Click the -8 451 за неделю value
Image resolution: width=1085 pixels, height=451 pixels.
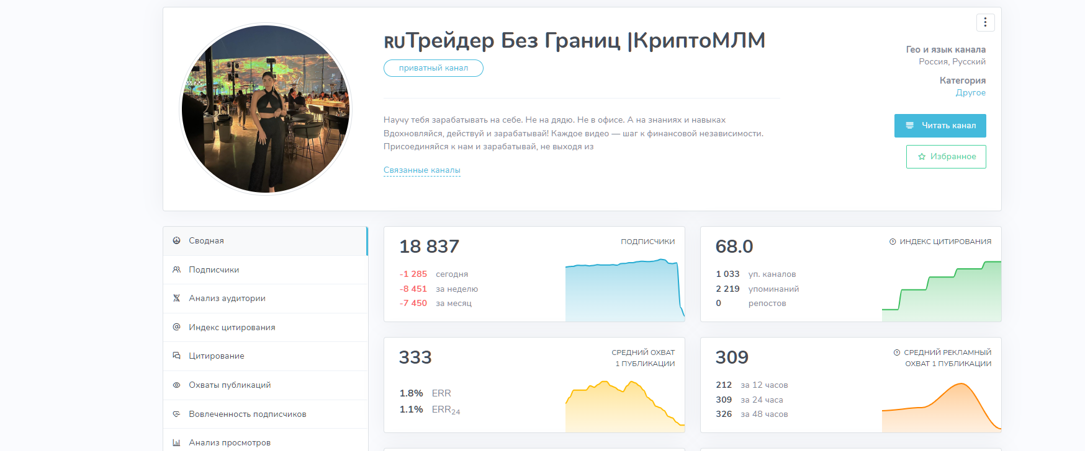click(413, 289)
